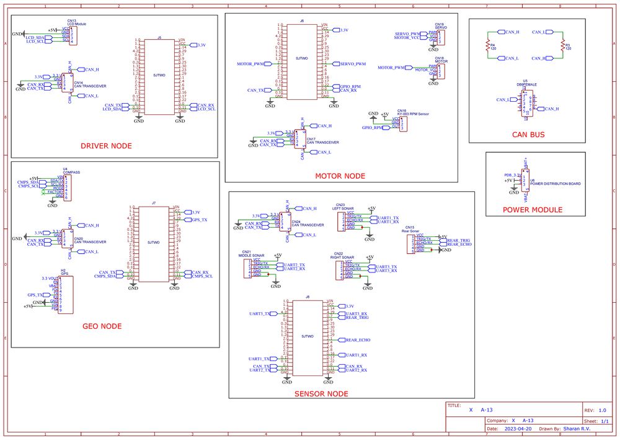Click the SJTWO label inside J8
The image size is (620, 440).
click(x=308, y=336)
